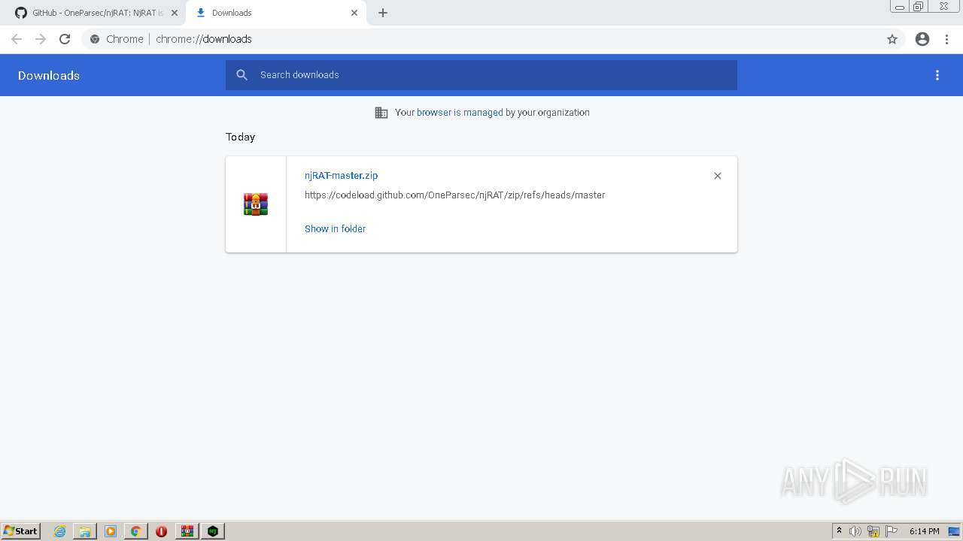Click the volume speaker tray icon
This screenshot has width=963, height=541.
(x=855, y=531)
